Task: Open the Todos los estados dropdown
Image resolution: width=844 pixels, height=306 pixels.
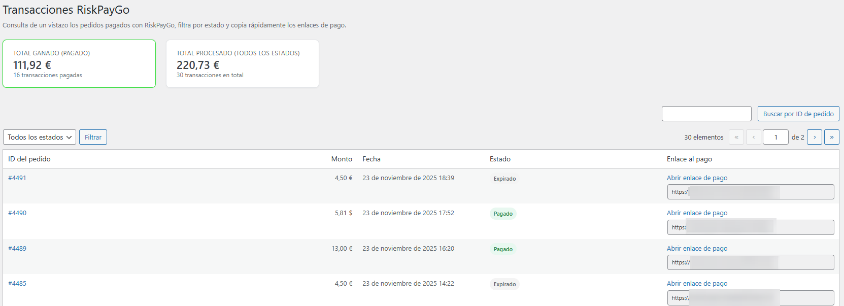Action: coord(40,137)
